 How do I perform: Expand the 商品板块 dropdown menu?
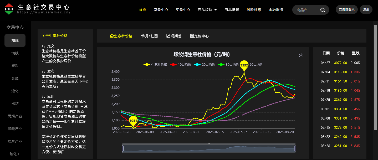point(207,10)
